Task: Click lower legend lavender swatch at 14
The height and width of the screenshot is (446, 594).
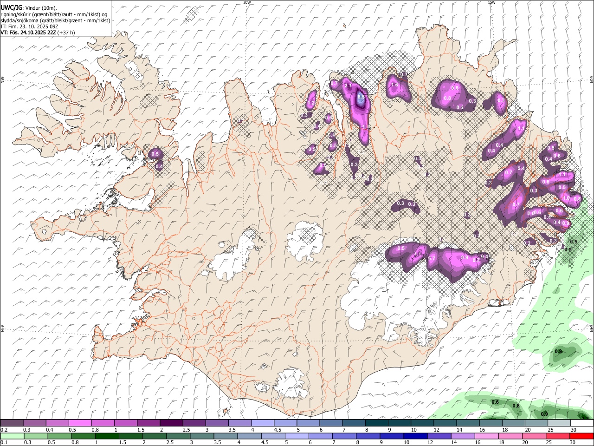Action: (463, 436)
